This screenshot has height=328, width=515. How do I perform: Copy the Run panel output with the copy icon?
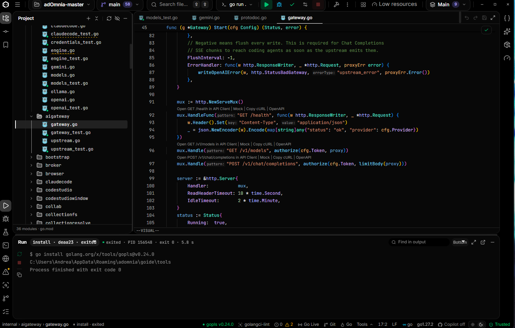click(x=20, y=275)
